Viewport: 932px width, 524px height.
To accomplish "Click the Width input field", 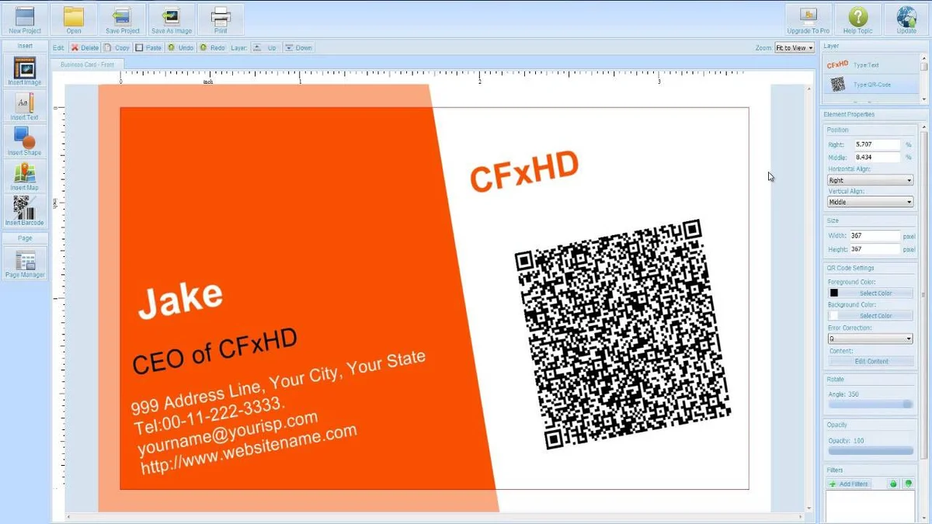I will pos(875,235).
